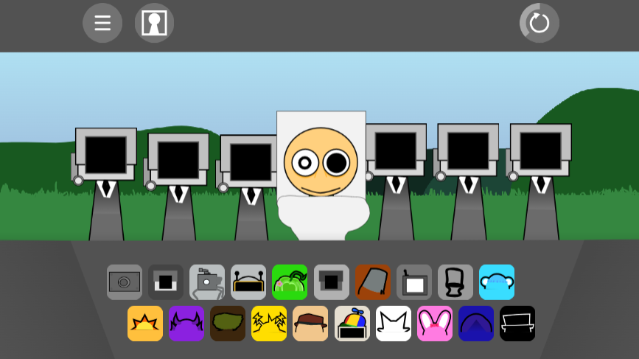This screenshot has width=639, height=359.
Task: Select the olive green bush icon
Action: (228, 324)
